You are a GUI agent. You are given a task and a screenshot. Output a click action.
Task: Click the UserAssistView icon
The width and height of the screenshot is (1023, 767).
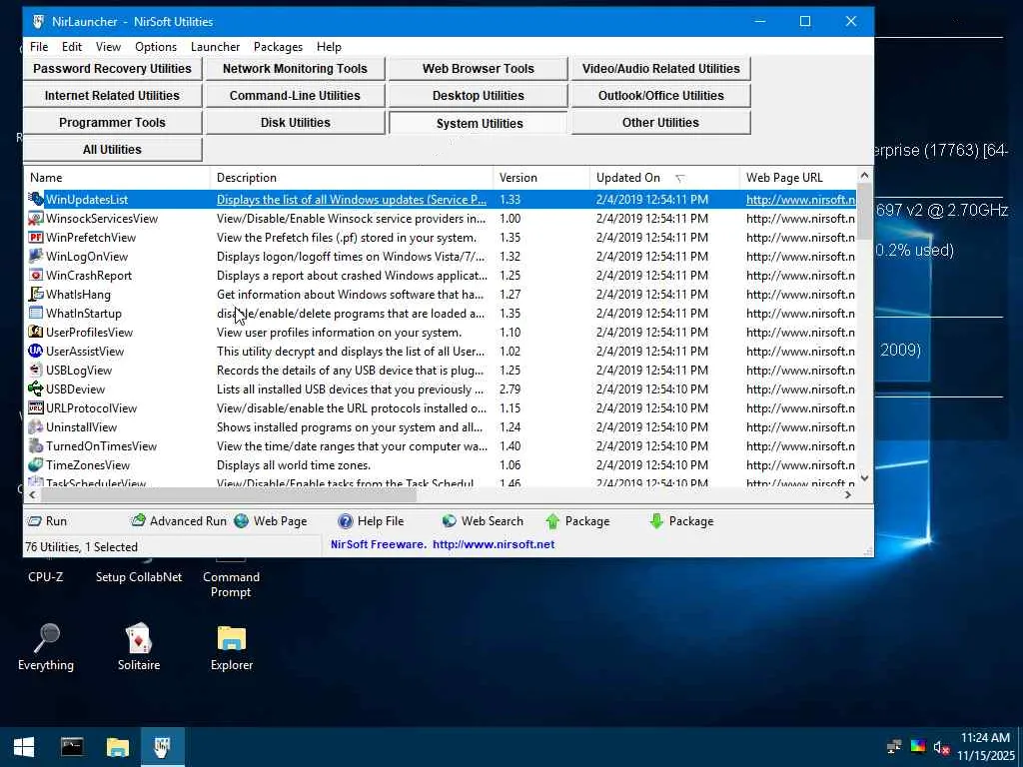pyautogui.click(x=36, y=351)
